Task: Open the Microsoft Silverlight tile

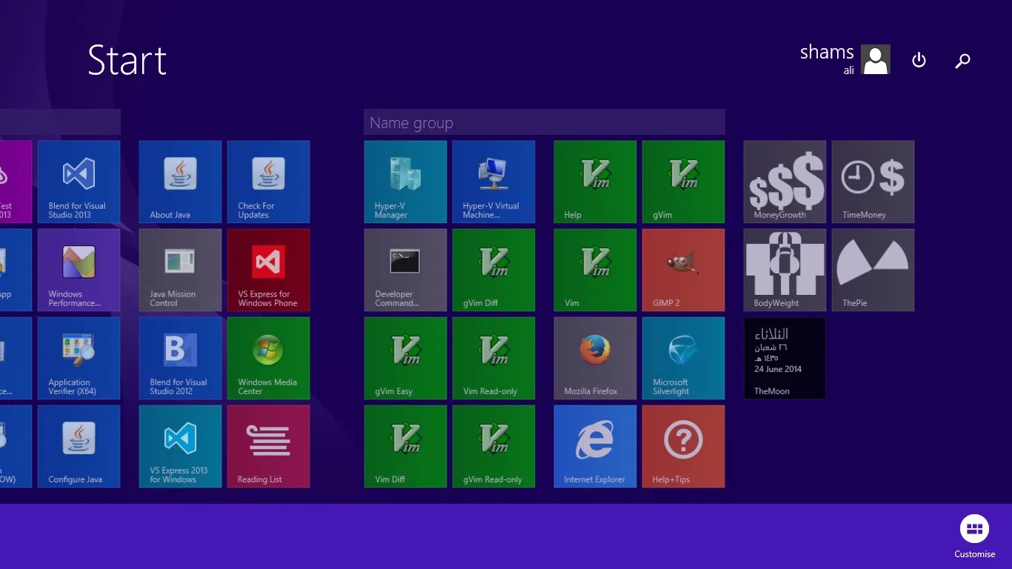Action: point(683,358)
